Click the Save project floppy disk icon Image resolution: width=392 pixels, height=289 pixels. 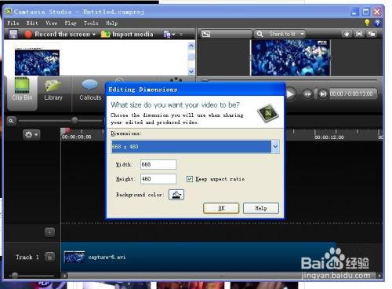point(13,34)
